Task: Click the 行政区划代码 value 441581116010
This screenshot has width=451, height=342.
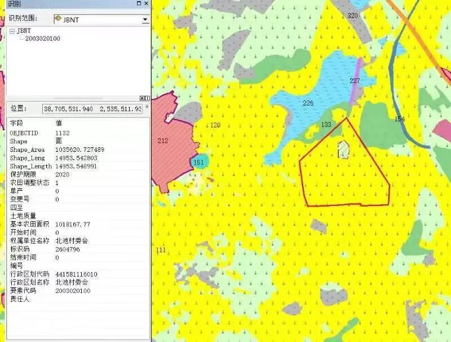Action: (x=76, y=274)
